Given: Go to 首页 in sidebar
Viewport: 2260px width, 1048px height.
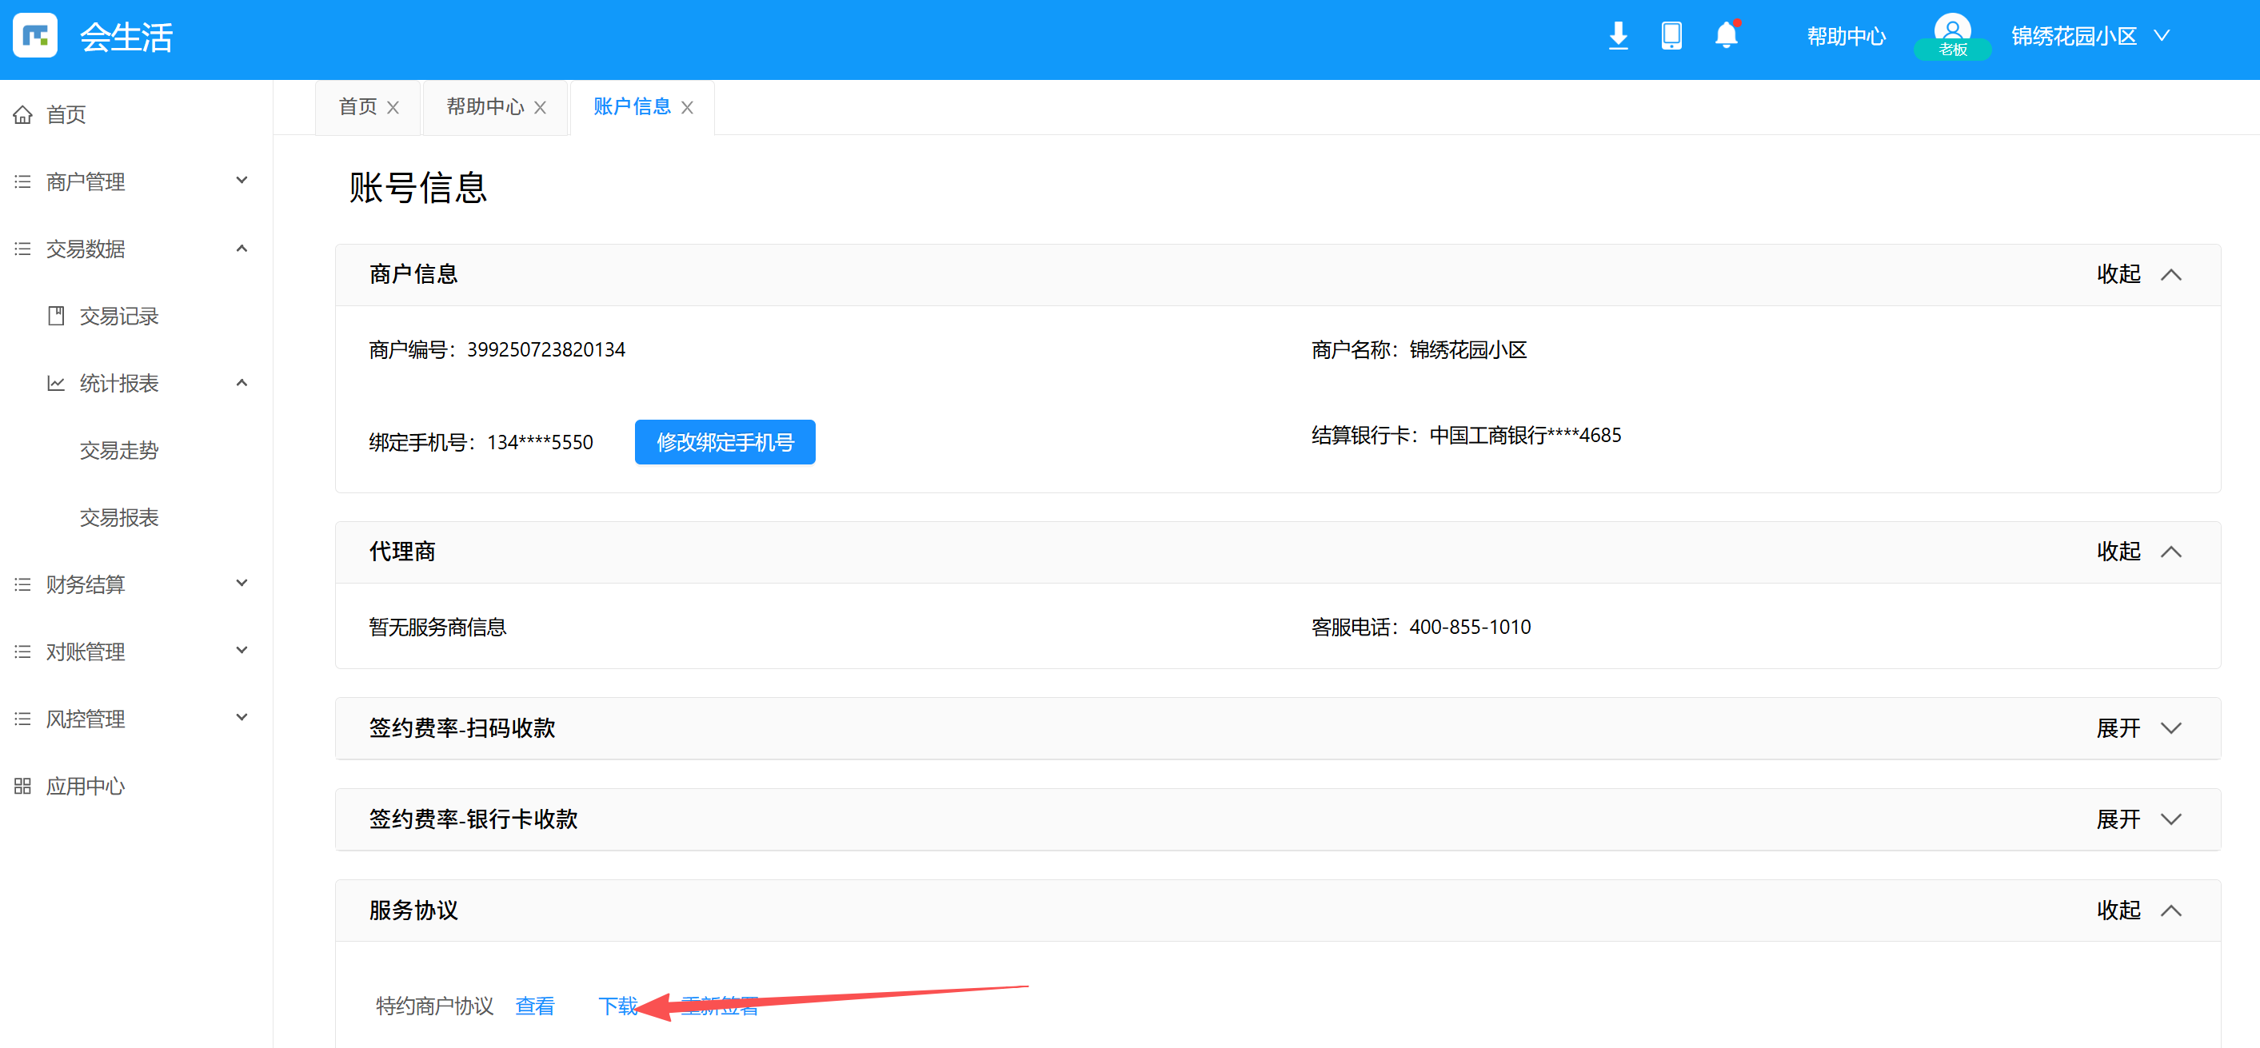Looking at the screenshot, I should (x=66, y=114).
